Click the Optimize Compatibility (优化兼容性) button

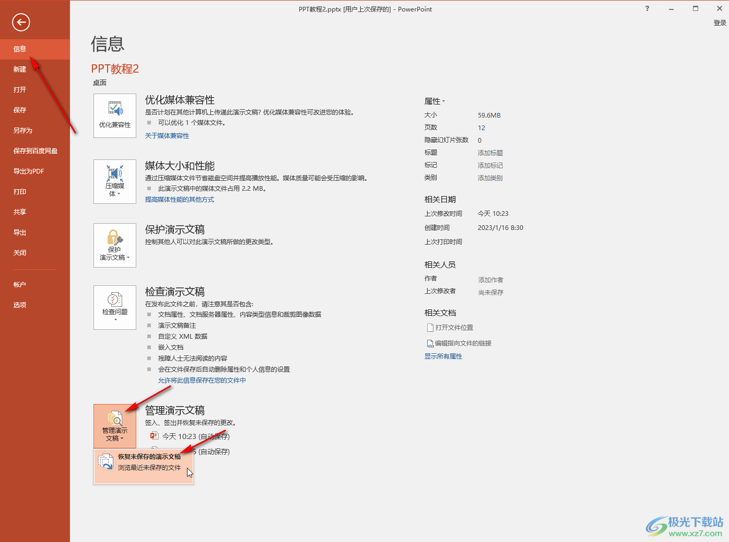115,116
